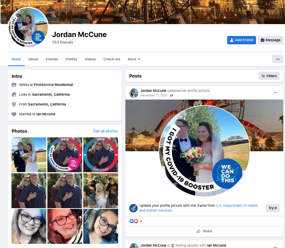
Task: Click the small avatar on the profile post
Action: pos(134,93)
